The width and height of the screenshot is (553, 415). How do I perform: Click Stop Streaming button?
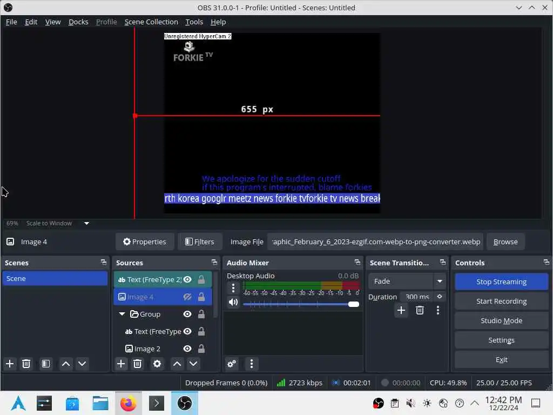pyautogui.click(x=501, y=282)
